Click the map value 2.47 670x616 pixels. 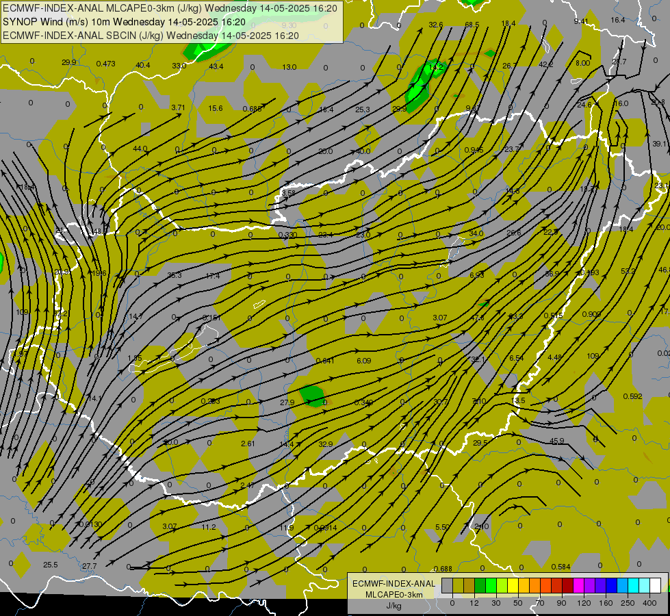[x=248, y=485]
